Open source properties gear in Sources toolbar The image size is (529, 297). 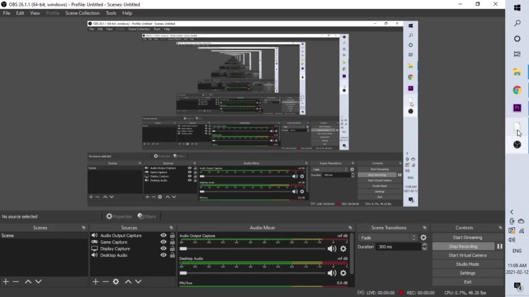tap(116, 281)
